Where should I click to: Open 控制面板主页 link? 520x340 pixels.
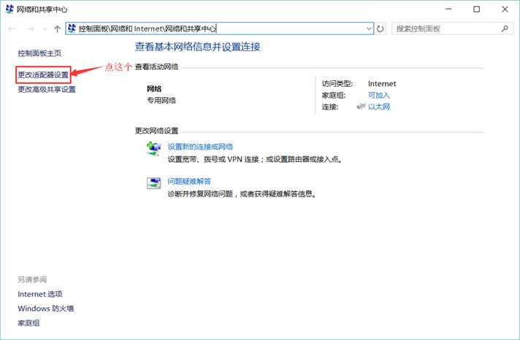point(39,53)
